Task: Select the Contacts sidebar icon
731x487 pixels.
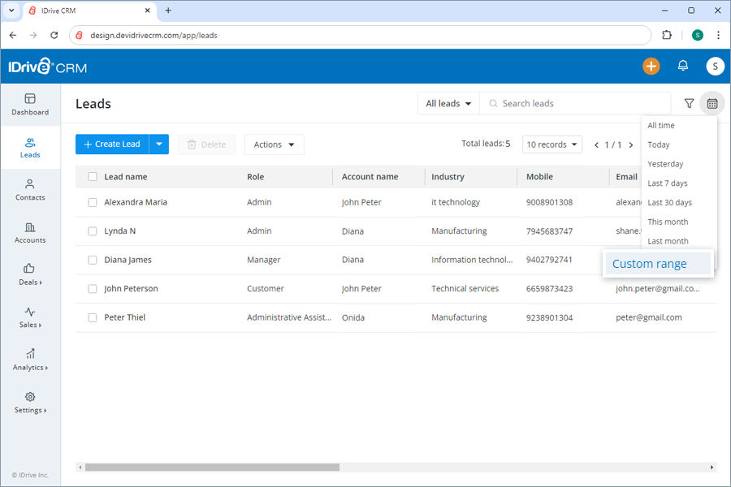Action: click(30, 192)
